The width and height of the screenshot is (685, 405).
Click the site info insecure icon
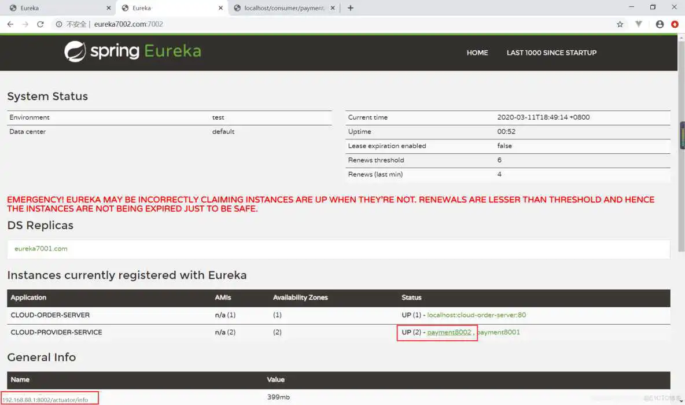[58, 24]
